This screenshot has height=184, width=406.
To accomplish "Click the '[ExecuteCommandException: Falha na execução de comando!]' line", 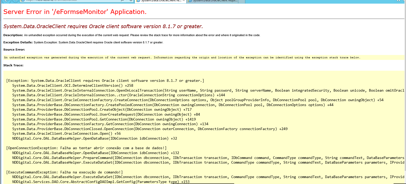I will (x=64, y=172).
